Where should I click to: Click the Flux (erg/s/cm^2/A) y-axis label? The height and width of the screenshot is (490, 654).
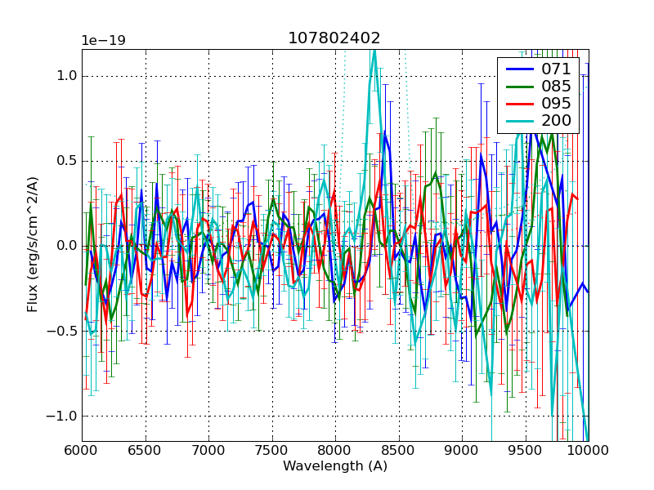coord(33,245)
